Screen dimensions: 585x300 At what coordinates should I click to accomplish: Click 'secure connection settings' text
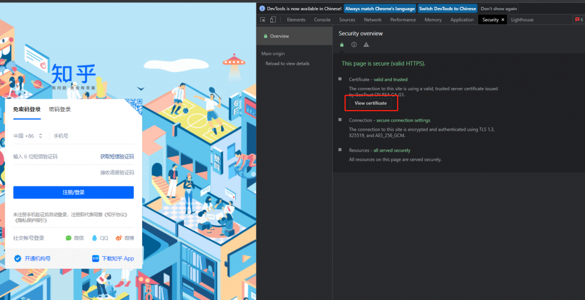403,120
